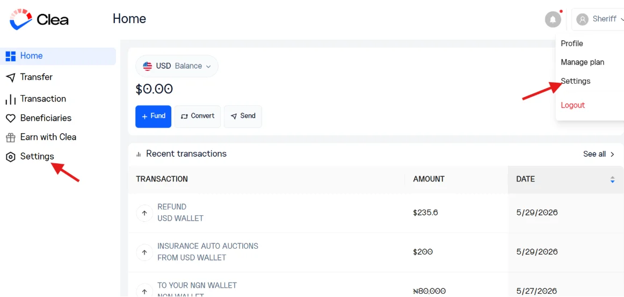Image resolution: width=624 pixels, height=297 pixels.
Task: Click the Send button
Action: (x=243, y=116)
